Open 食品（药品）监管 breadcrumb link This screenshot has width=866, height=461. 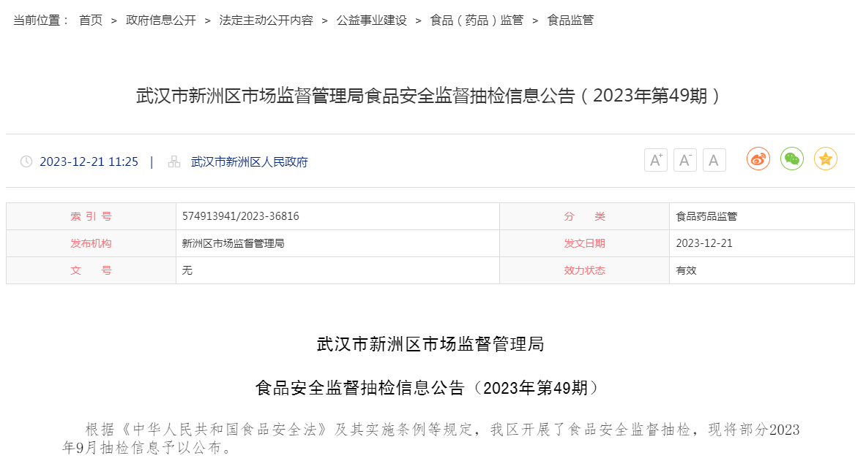click(x=477, y=20)
